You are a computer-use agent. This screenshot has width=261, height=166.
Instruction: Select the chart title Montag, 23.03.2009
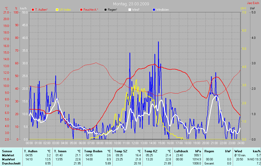tap(131, 4)
